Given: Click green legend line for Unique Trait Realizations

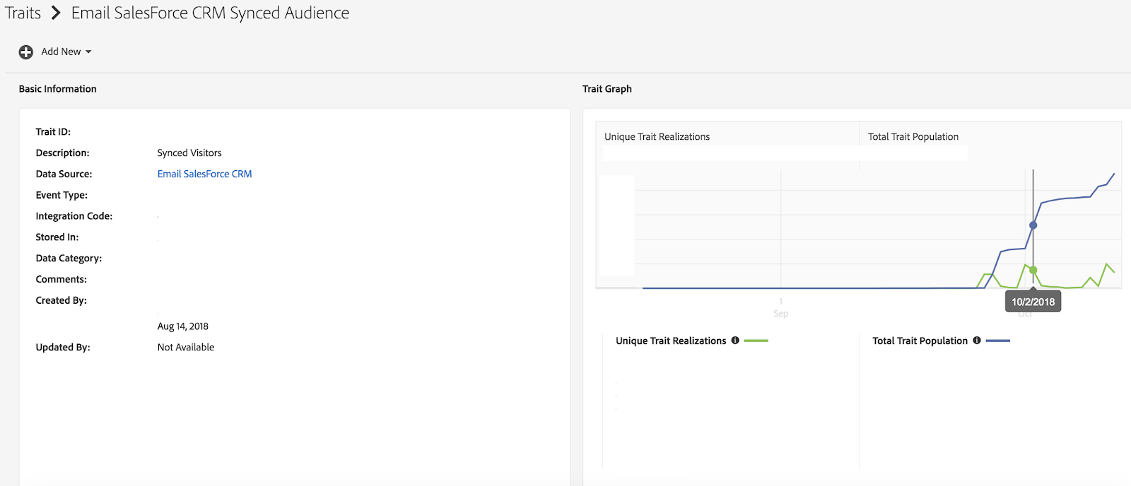Looking at the screenshot, I should (756, 340).
